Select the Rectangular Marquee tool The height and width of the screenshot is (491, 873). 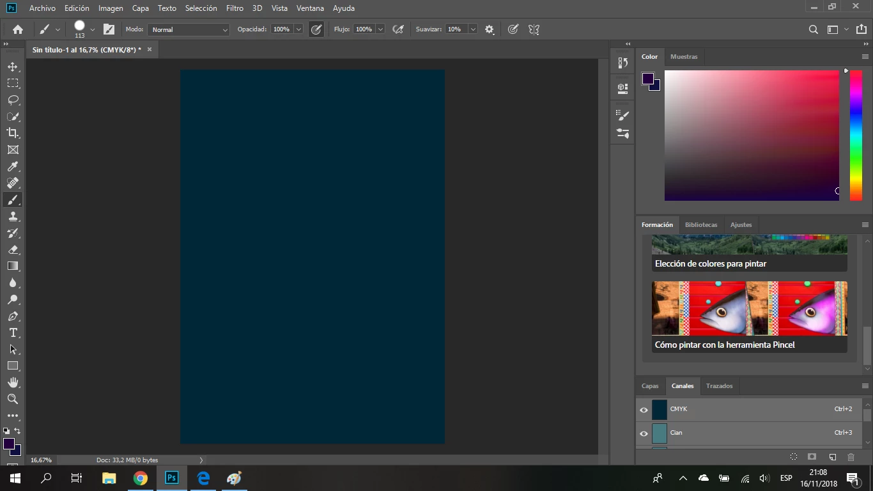13,83
